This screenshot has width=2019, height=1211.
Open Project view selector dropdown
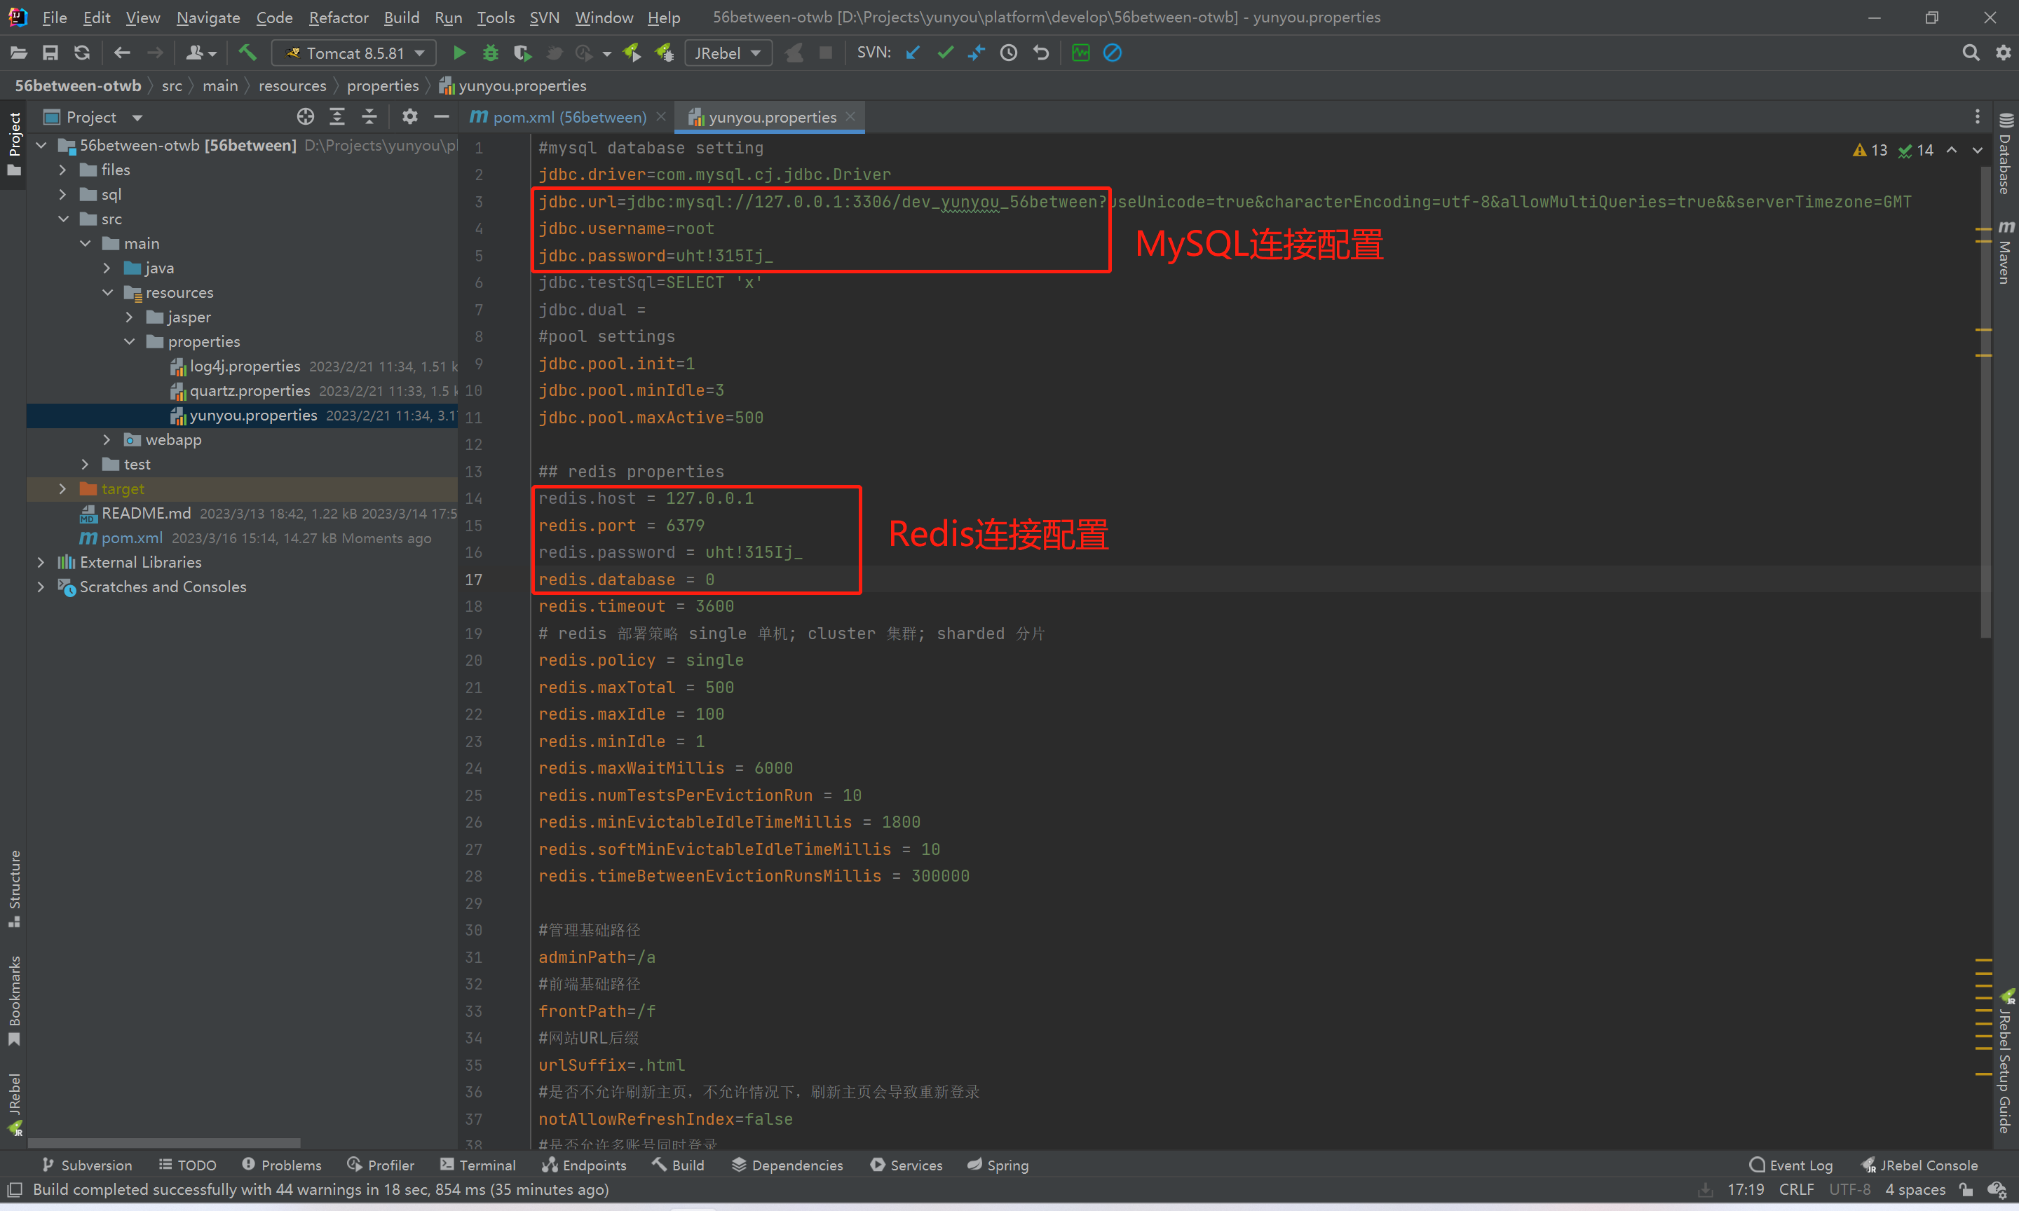coord(94,117)
